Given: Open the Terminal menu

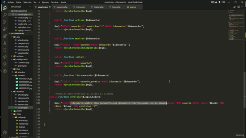Looking at the screenshot, I should 55,2.
